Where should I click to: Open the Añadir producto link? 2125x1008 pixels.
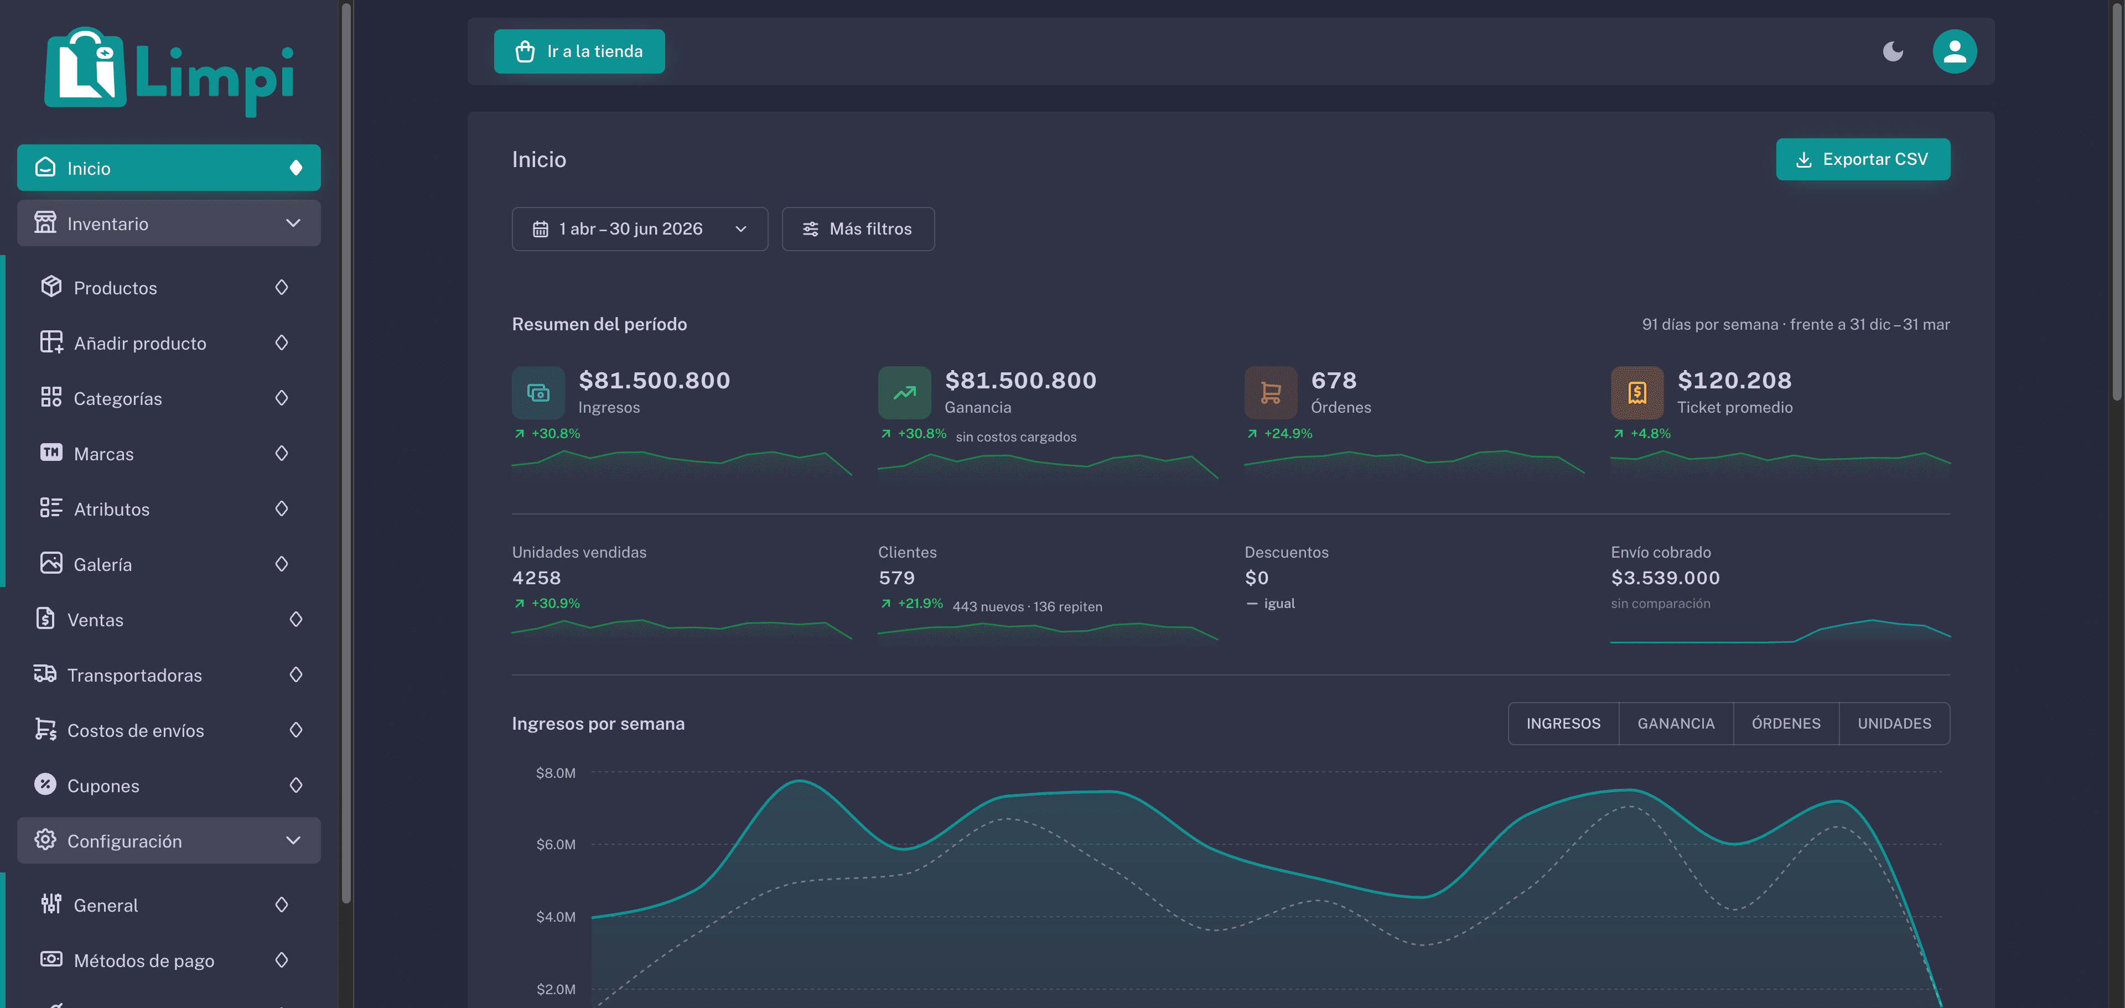169,342
